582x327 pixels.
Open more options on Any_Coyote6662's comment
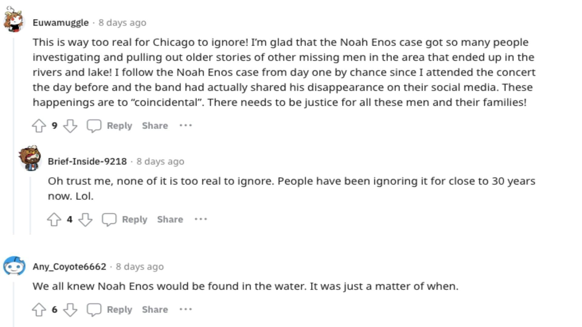186,309
